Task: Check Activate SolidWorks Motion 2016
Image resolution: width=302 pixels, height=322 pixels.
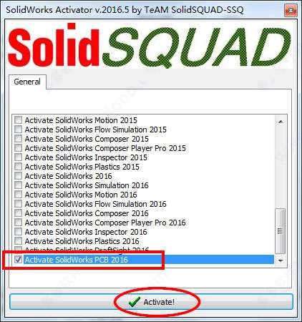Action: point(19,195)
